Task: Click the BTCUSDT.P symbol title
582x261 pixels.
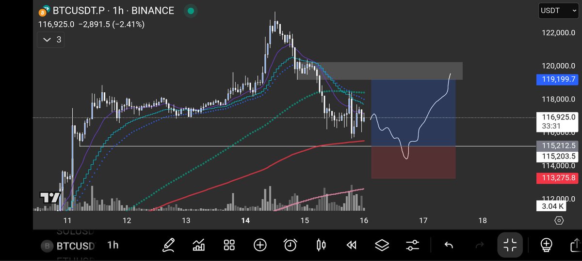Action: [x=79, y=11]
